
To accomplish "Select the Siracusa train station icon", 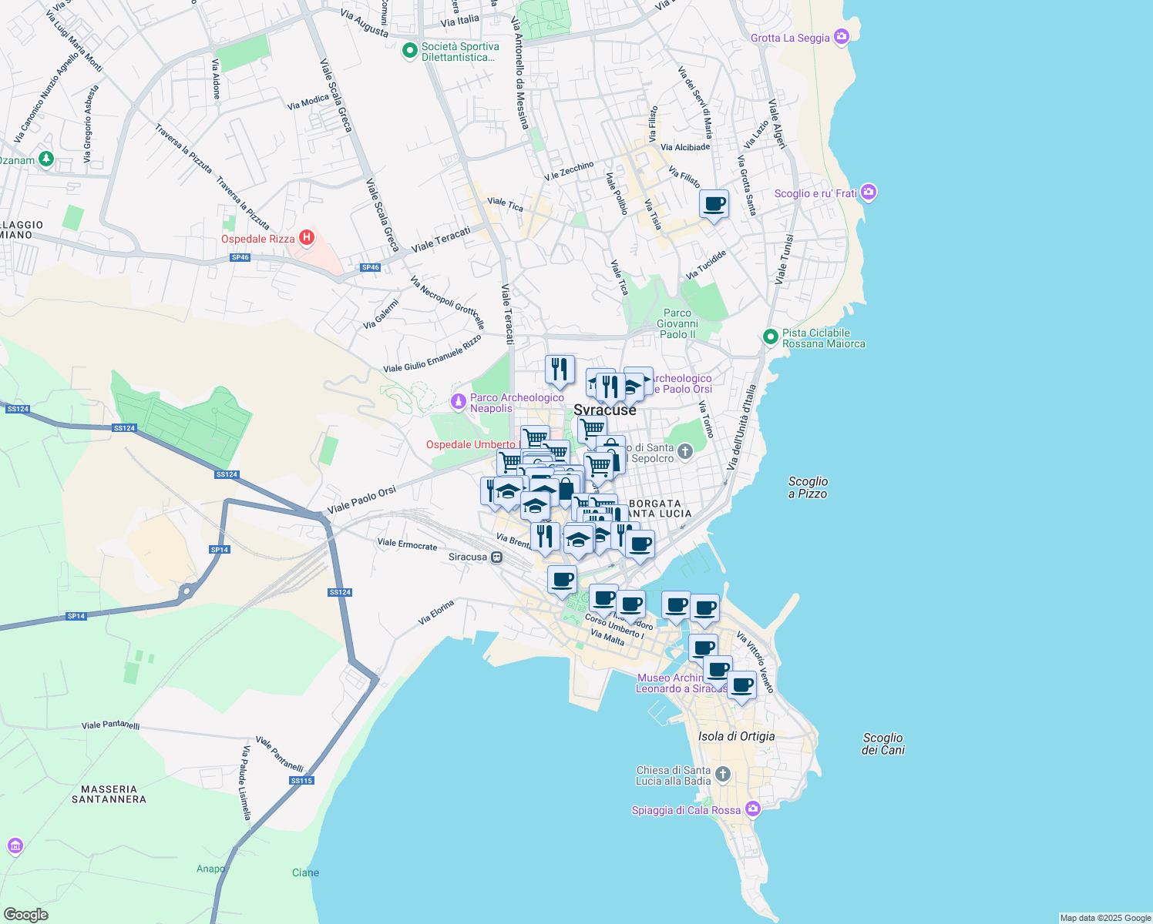I will (497, 557).
